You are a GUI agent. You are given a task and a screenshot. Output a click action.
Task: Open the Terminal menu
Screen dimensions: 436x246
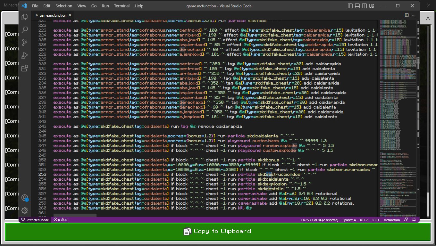pos(122,6)
